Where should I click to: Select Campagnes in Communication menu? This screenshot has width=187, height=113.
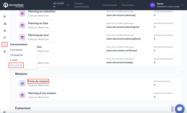[x=16, y=55]
